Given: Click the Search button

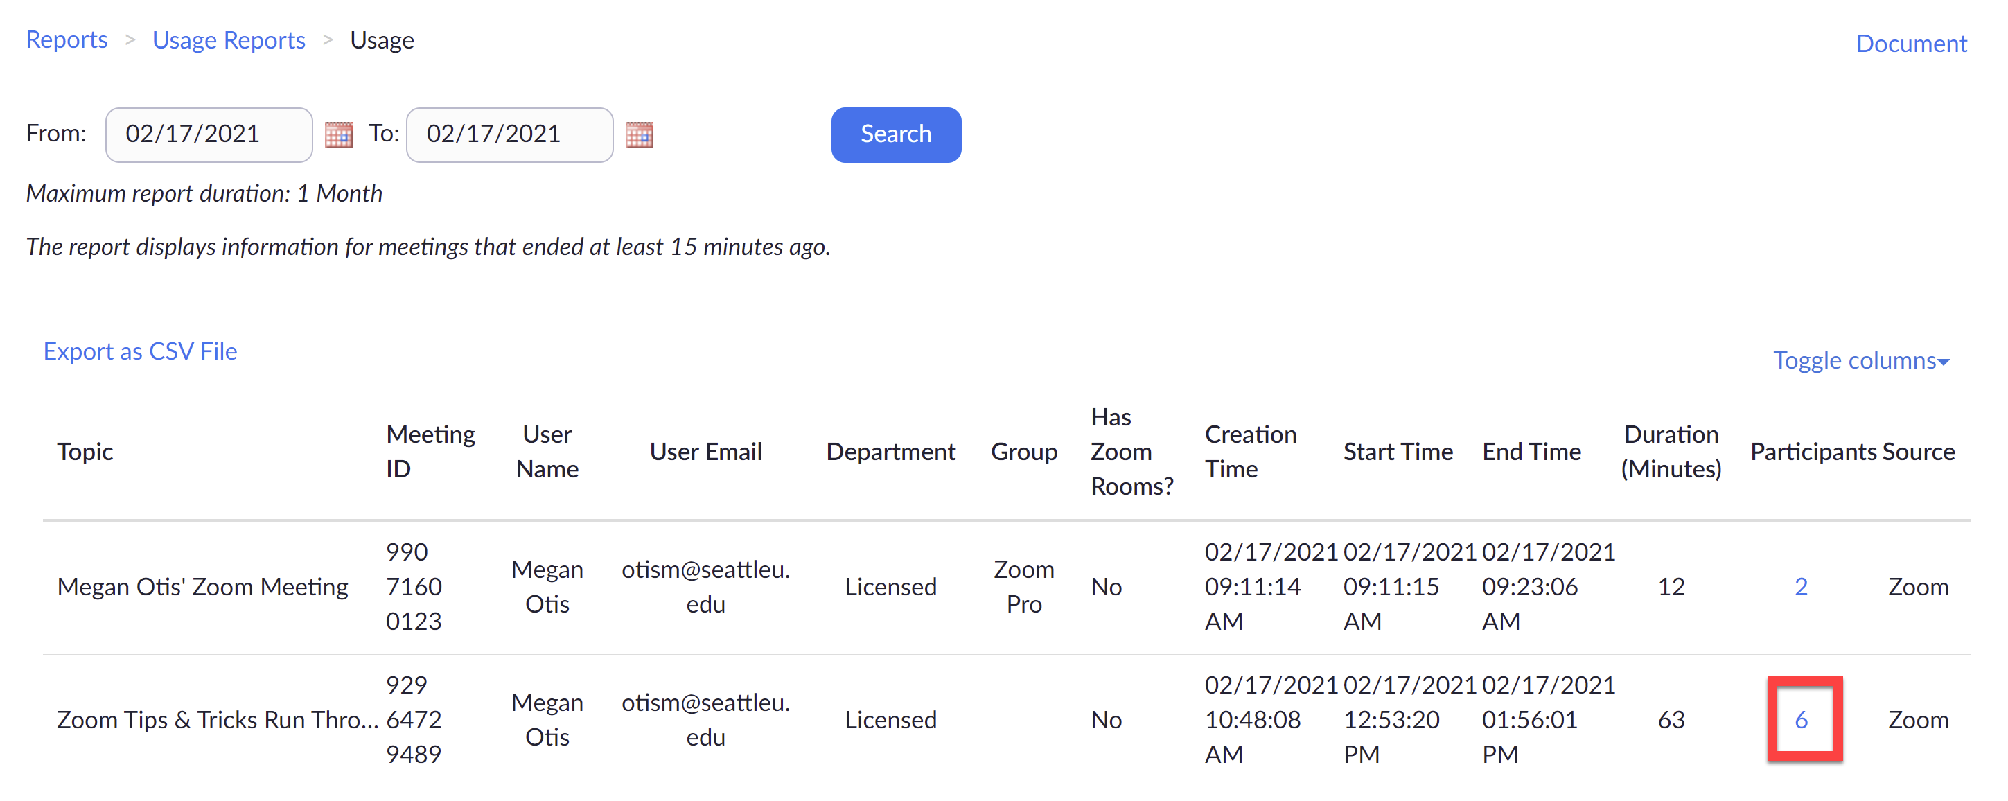Looking at the screenshot, I should pyautogui.click(x=895, y=134).
